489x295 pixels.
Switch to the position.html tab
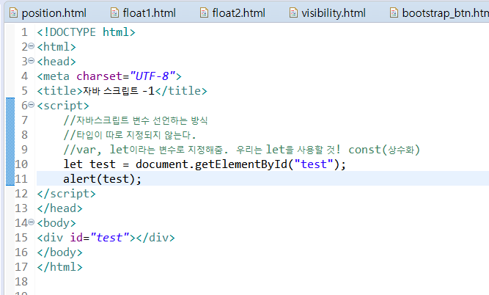pos(48,13)
